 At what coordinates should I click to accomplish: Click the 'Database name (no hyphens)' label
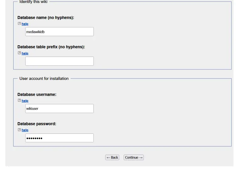pos(46,18)
